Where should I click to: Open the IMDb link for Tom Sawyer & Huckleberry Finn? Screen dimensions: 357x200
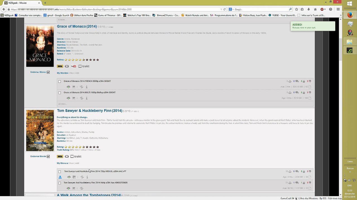click(x=60, y=156)
